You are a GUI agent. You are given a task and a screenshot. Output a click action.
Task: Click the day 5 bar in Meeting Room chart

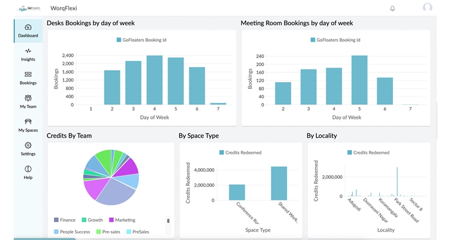[359, 80]
